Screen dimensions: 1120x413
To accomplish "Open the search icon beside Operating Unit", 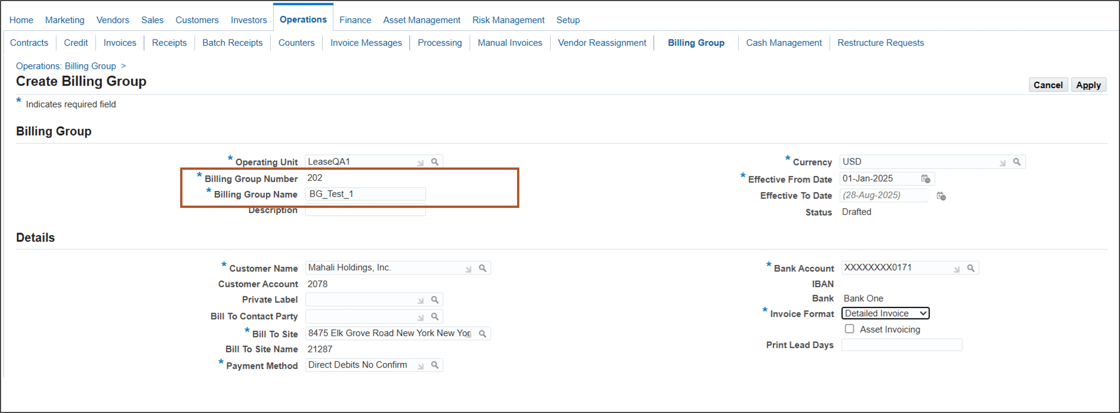I will [x=435, y=161].
